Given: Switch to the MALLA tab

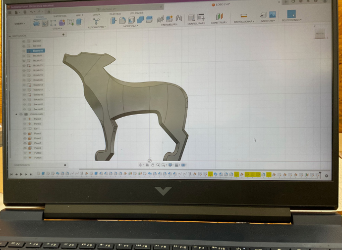Looking at the screenshot, I should (79, 15).
